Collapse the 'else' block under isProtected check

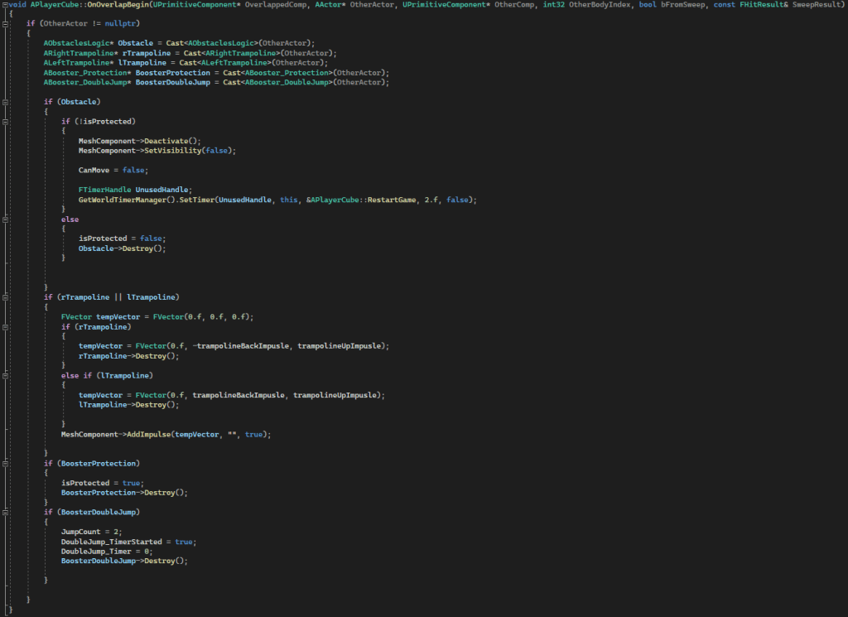click(6, 219)
